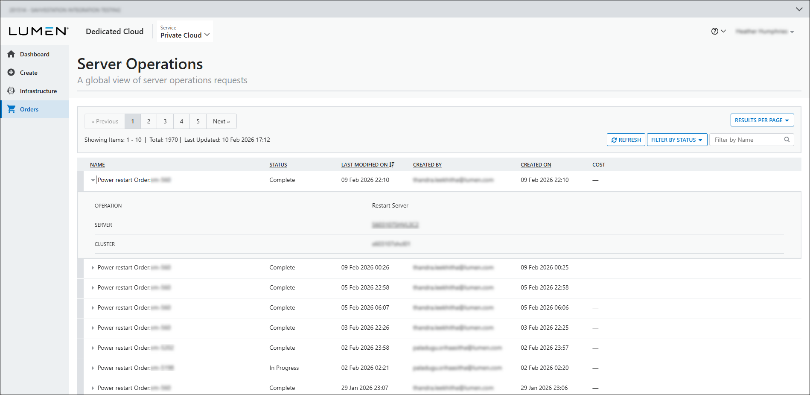Viewport: 810px width, 395px height.
Task: Click the Lumen logo
Action: point(38,31)
